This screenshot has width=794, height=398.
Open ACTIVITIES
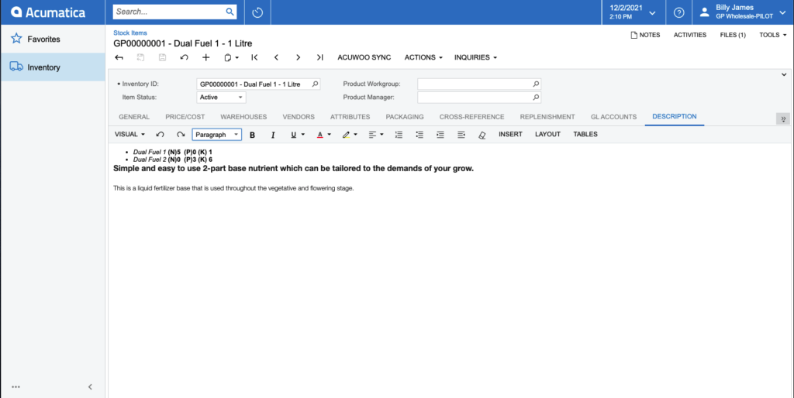689,35
